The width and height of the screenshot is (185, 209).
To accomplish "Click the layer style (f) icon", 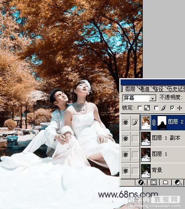I will coord(141,182).
